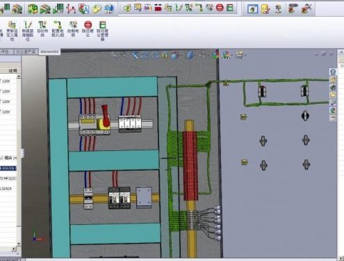Click the Edit Appearance color ball

click(215, 55)
